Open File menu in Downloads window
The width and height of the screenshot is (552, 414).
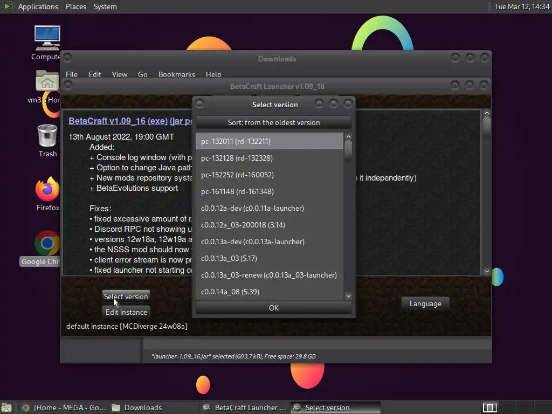pyautogui.click(x=72, y=74)
